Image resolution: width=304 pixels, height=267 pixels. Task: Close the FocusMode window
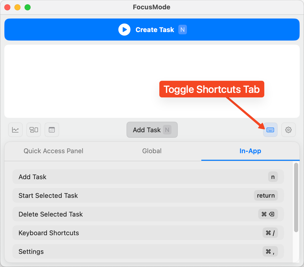(x=8, y=7)
